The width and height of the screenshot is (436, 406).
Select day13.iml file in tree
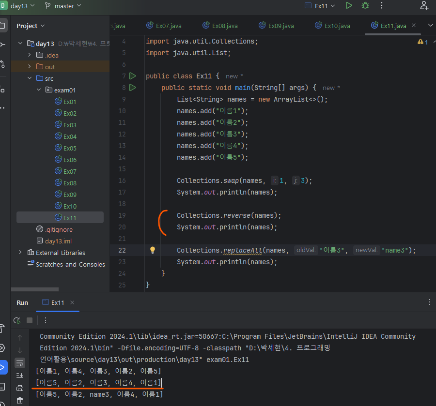tap(54, 241)
